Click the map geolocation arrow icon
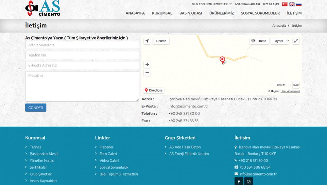Image resolution: width=327 pixels, height=185 pixels. (x=147, y=41)
